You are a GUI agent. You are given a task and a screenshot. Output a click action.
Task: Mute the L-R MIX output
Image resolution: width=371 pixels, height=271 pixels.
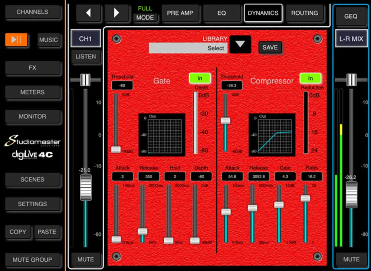tap(351, 259)
